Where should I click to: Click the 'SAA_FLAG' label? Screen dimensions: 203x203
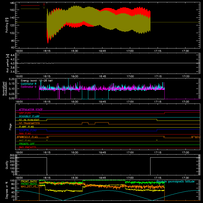click(25, 133)
